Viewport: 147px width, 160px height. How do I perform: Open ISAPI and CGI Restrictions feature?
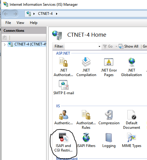(x=63, y=142)
